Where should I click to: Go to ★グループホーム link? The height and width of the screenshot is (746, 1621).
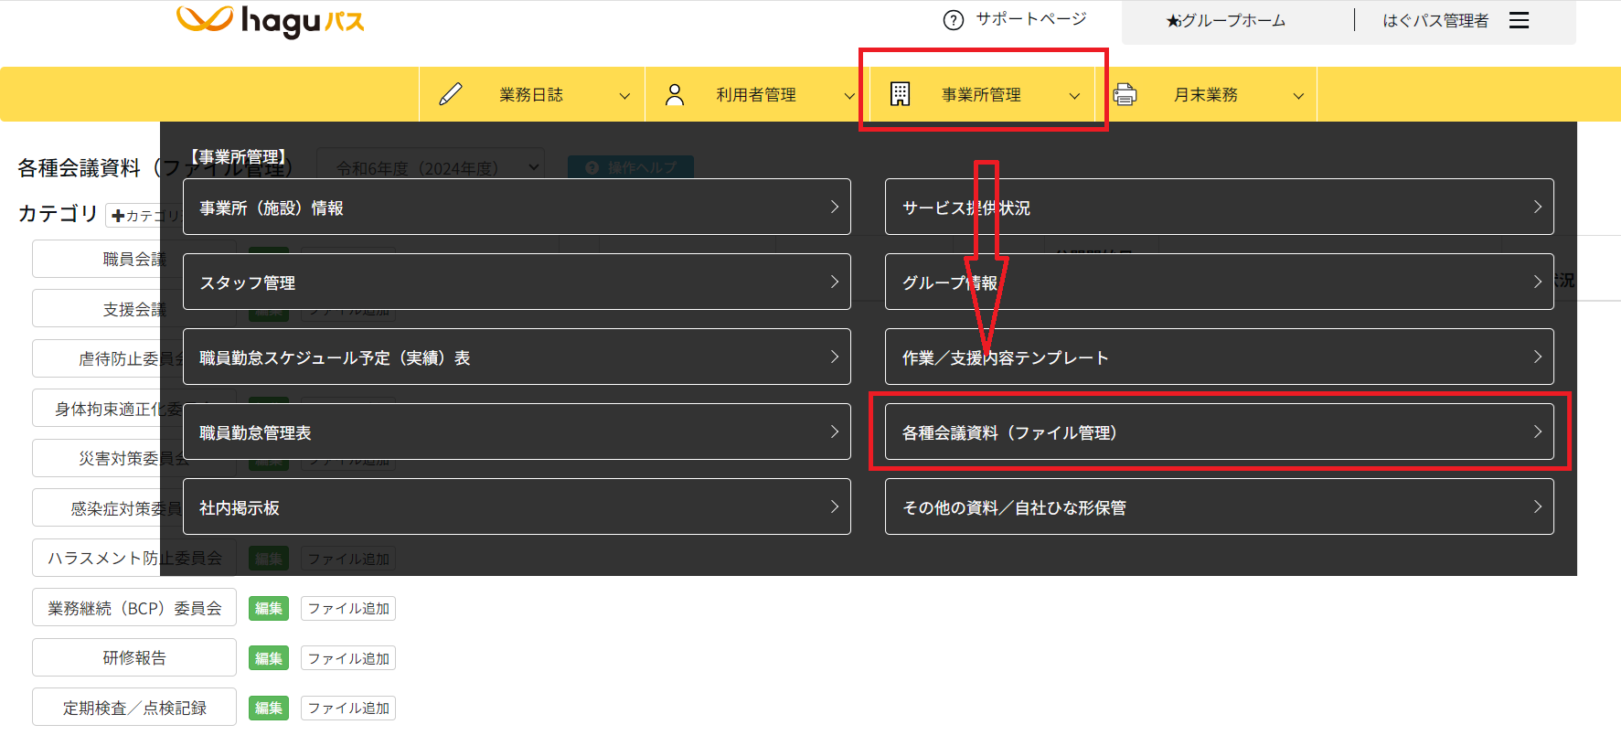[1226, 21]
